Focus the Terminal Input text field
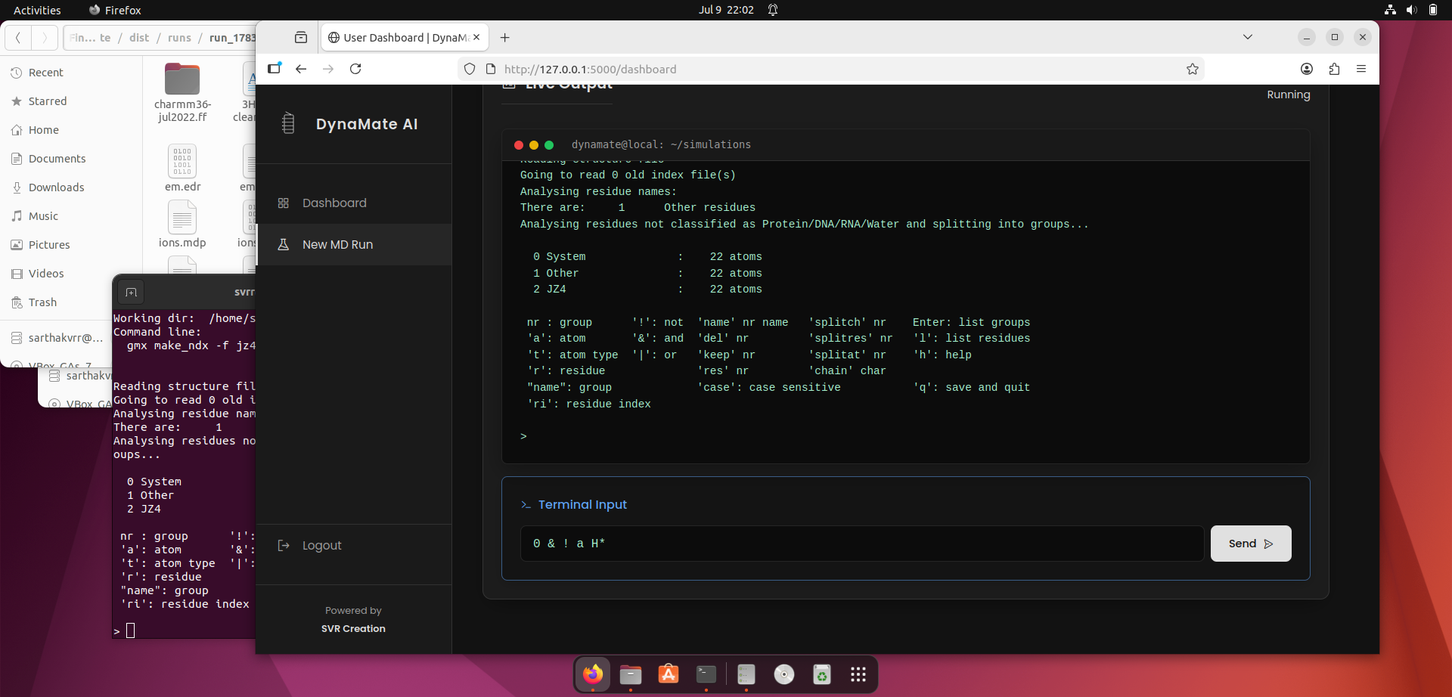The image size is (1452, 697). pyautogui.click(x=862, y=544)
